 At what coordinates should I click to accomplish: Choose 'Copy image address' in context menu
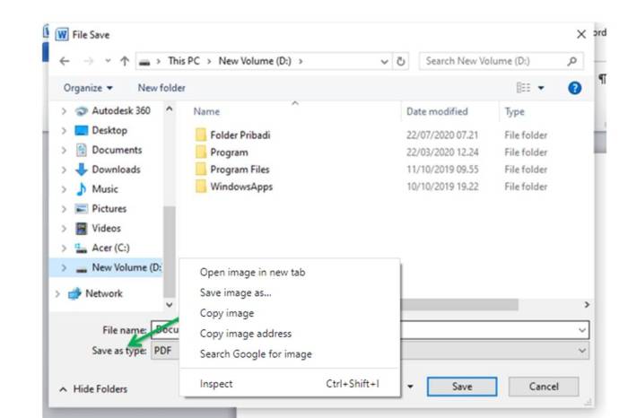[245, 334]
